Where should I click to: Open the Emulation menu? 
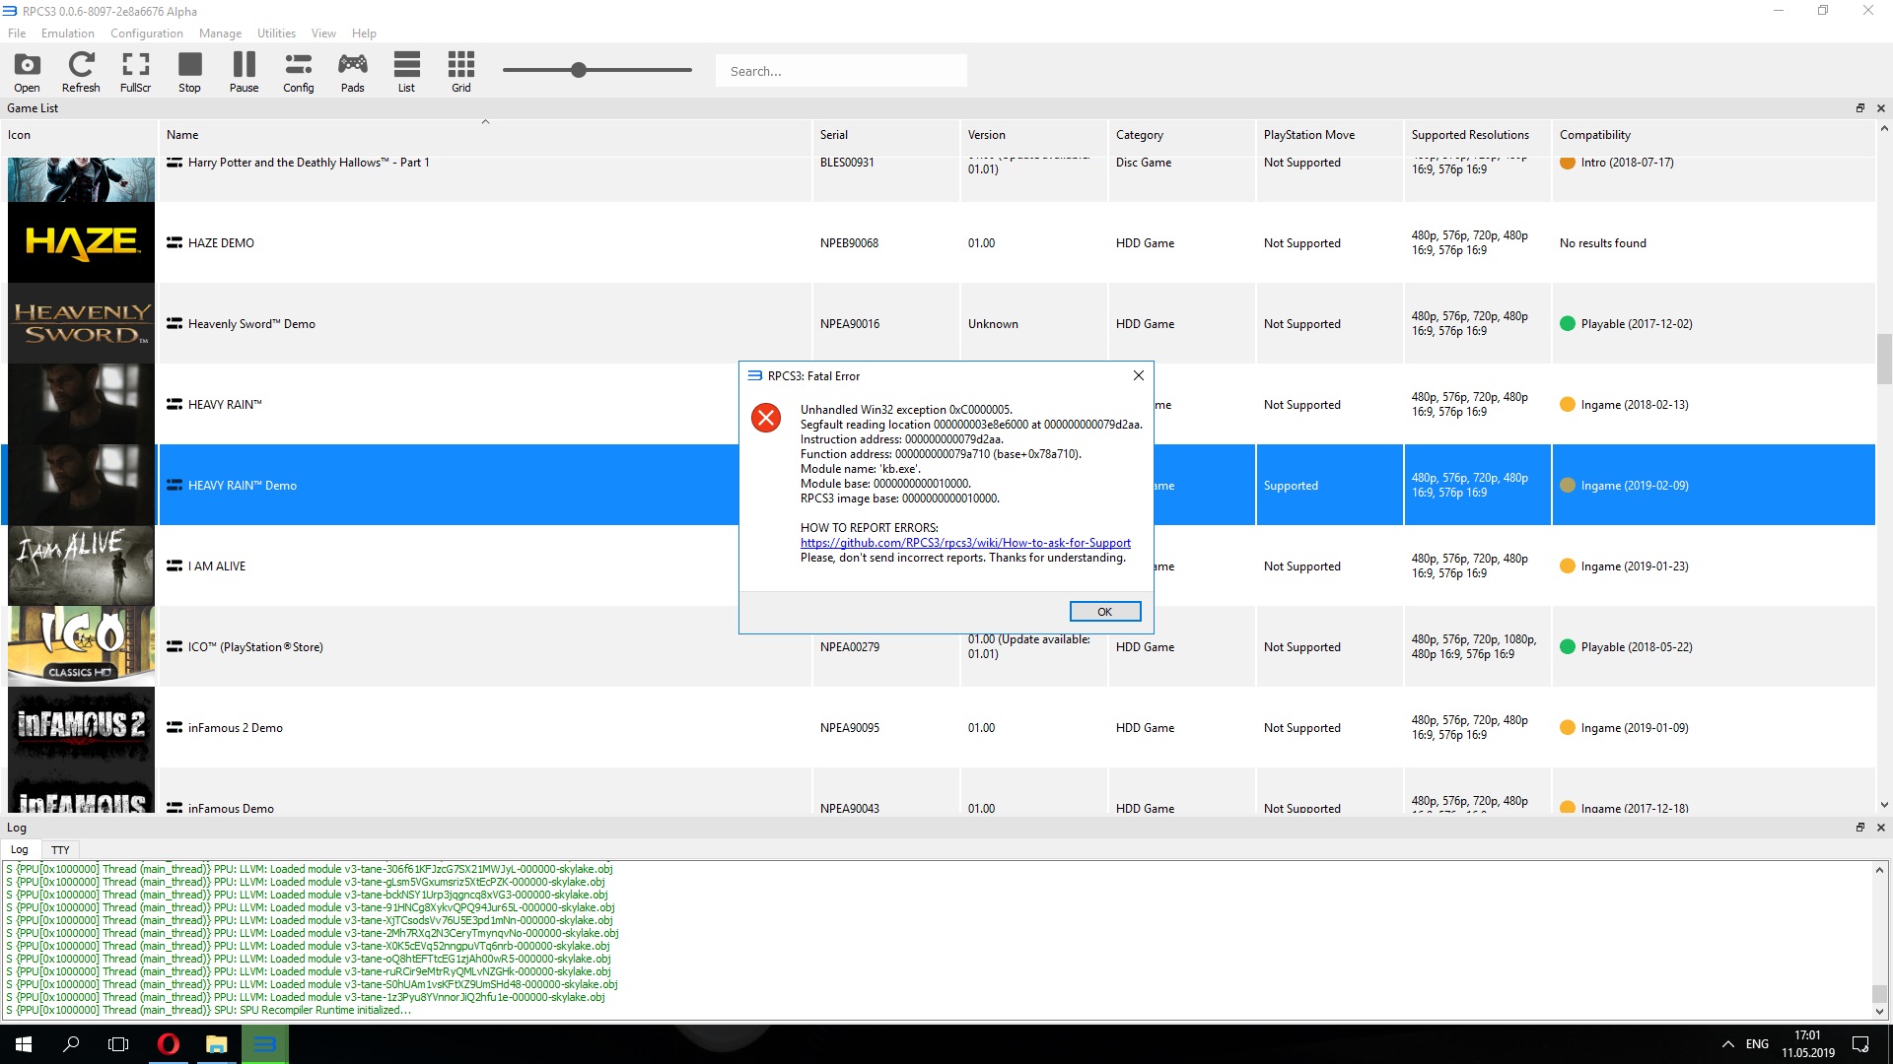pyautogui.click(x=68, y=33)
